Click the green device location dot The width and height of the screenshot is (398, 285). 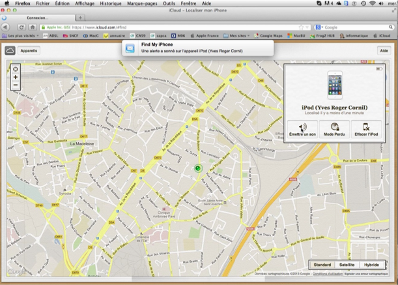pyautogui.click(x=198, y=168)
